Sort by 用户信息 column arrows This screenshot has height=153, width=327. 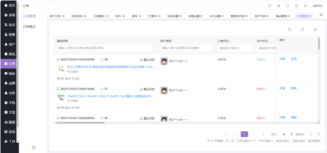click(x=173, y=41)
